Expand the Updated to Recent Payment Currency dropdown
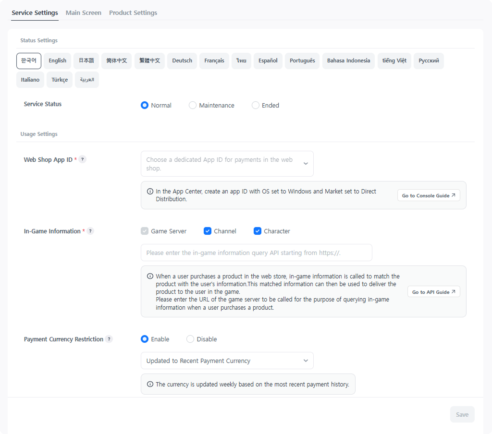 pos(227,361)
